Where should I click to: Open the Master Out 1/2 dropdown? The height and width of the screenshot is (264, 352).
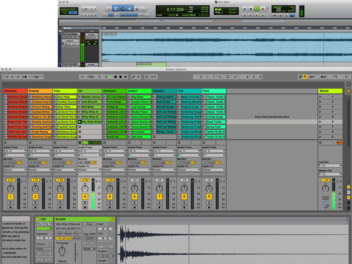[330, 174]
